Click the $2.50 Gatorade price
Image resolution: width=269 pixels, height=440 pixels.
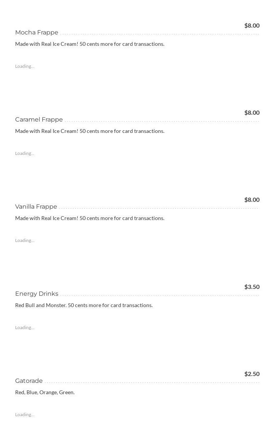[252, 374]
